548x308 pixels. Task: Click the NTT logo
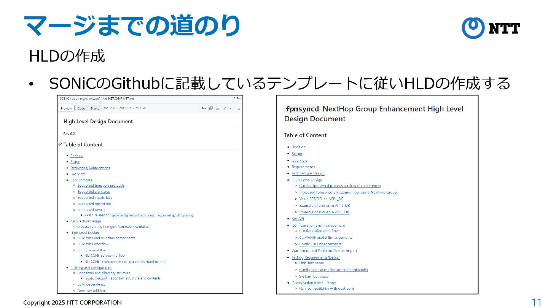(x=491, y=28)
